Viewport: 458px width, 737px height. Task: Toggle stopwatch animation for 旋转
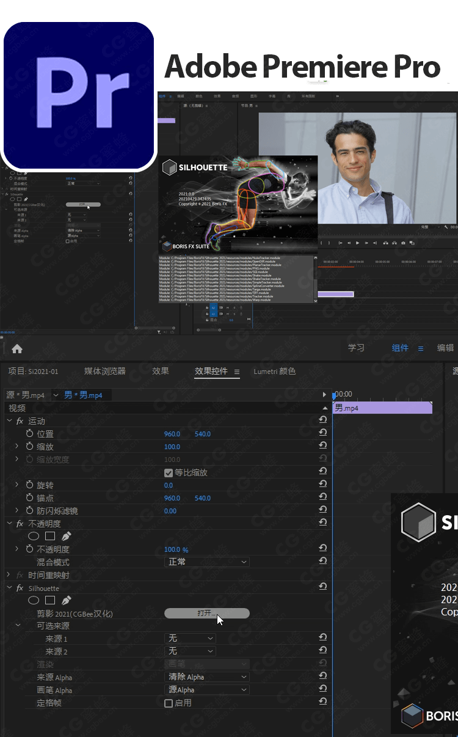[30, 485]
